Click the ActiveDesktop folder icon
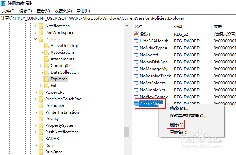 [46, 46]
